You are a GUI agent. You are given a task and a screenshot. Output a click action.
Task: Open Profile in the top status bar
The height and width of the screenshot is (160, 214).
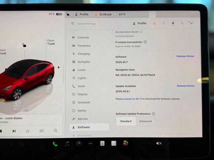click(82, 14)
